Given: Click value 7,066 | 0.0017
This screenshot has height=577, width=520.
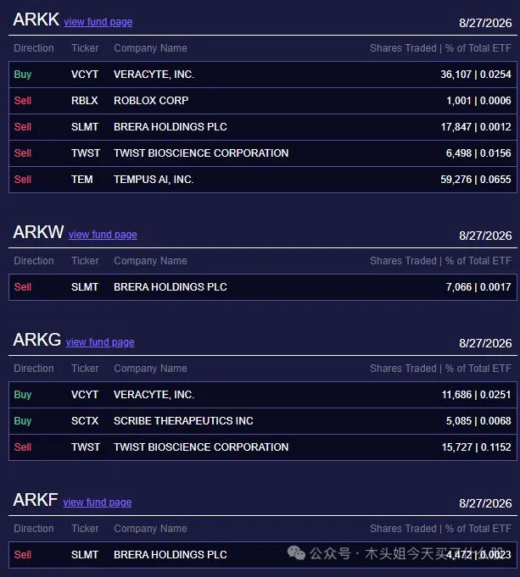Looking at the screenshot, I should coord(478,287).
